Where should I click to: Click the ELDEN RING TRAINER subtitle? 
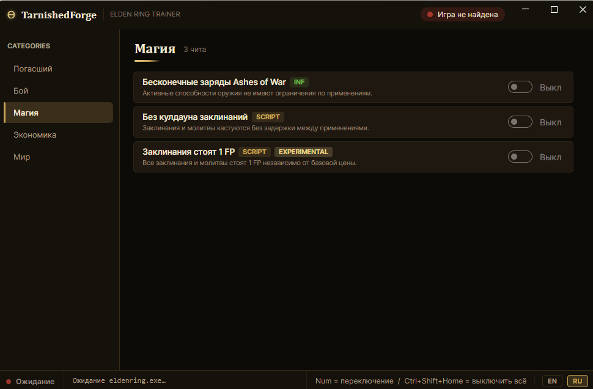[145, 14]
